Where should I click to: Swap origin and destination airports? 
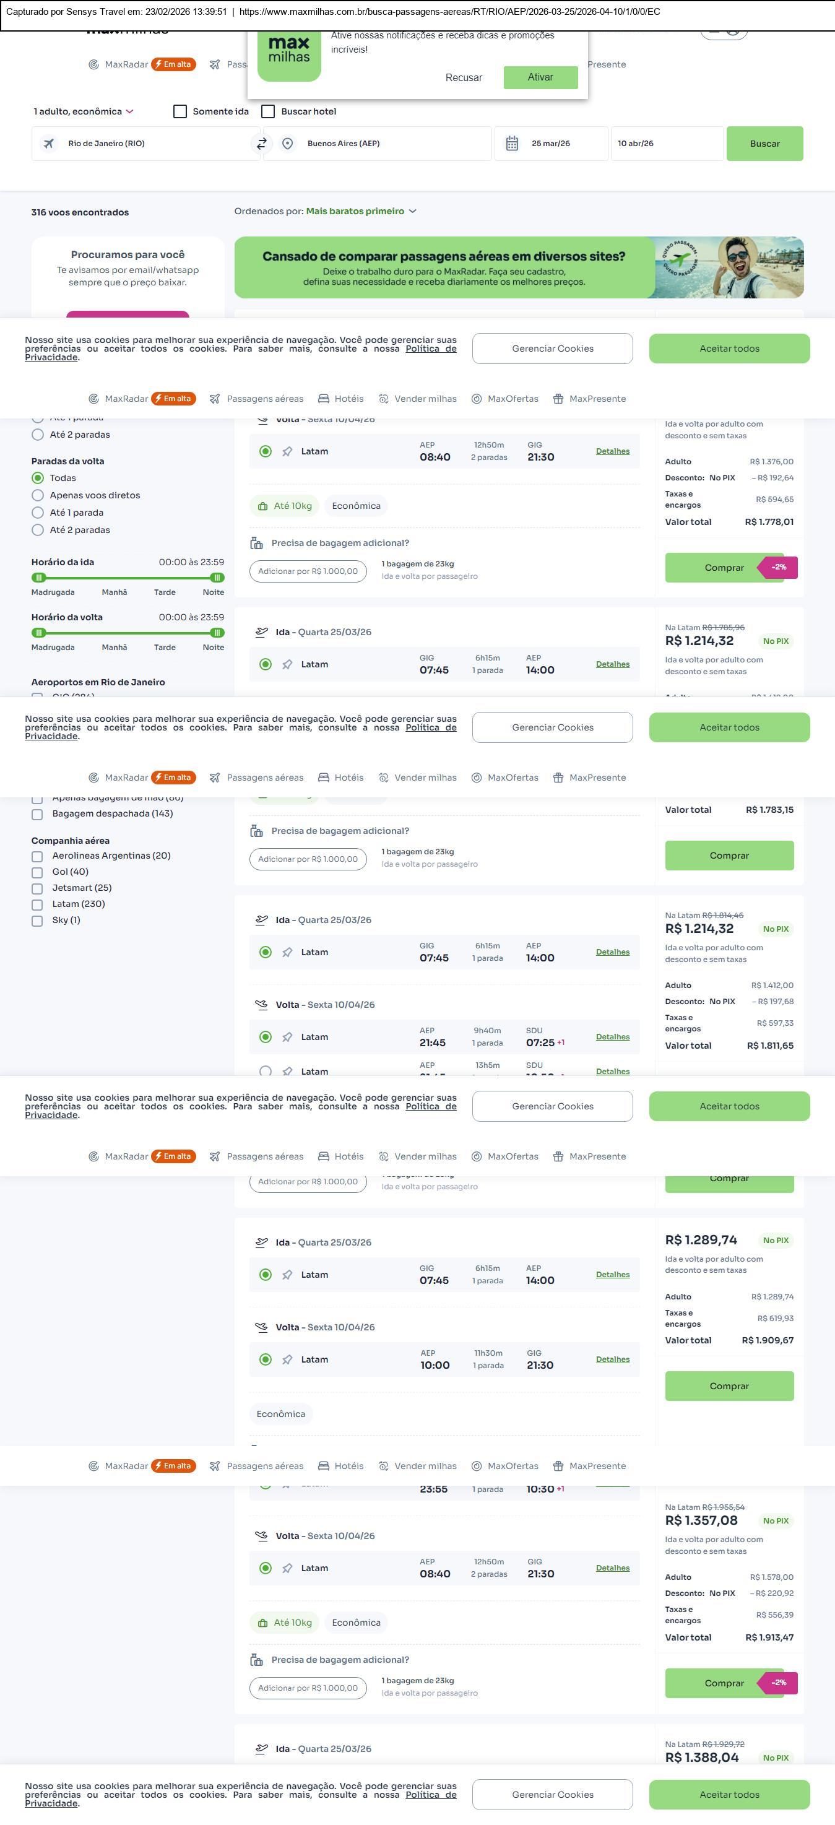point(261,144)
